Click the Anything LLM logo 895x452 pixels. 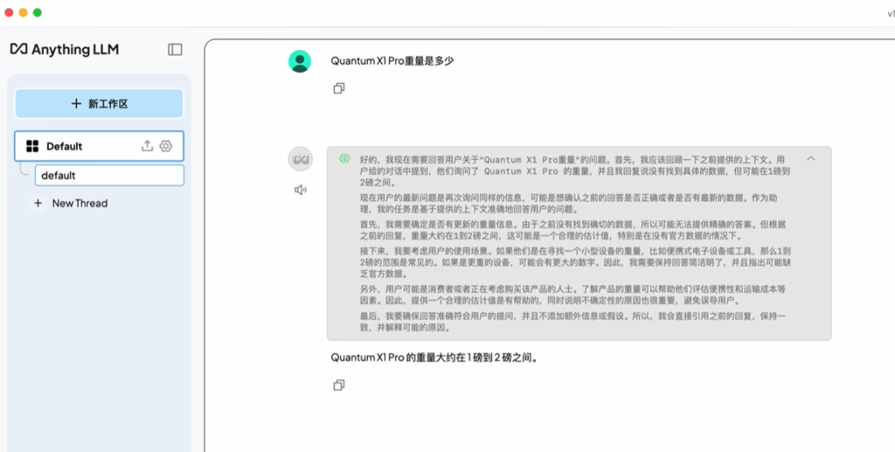(x=65, y=49)
